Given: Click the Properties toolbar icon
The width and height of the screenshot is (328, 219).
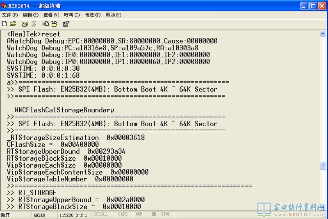Looking at the screenshot, I should [66, 24].
